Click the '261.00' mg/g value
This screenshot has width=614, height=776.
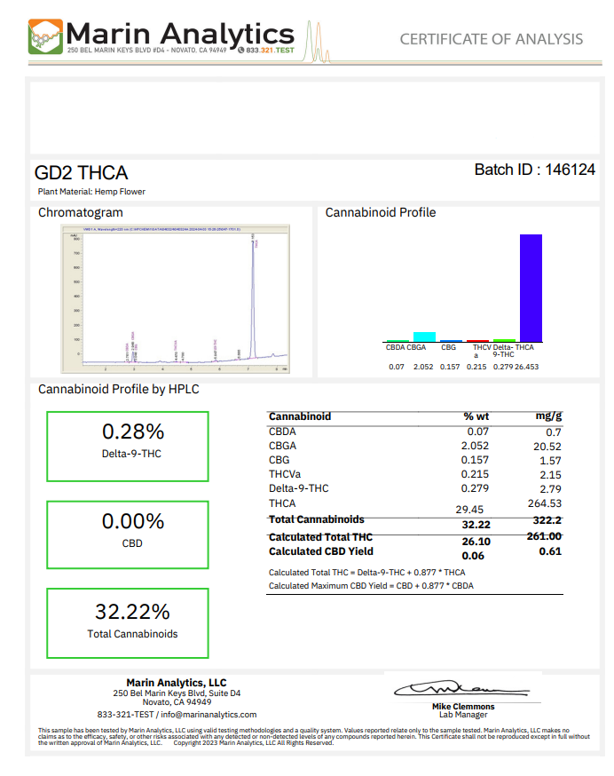click(x=544, y=536)
